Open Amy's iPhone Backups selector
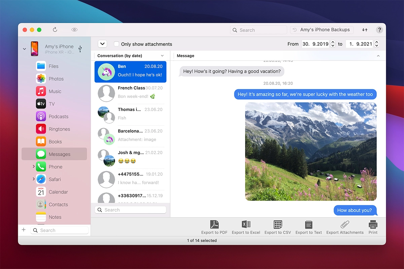 pyautogui.click(x=322, y=30)
